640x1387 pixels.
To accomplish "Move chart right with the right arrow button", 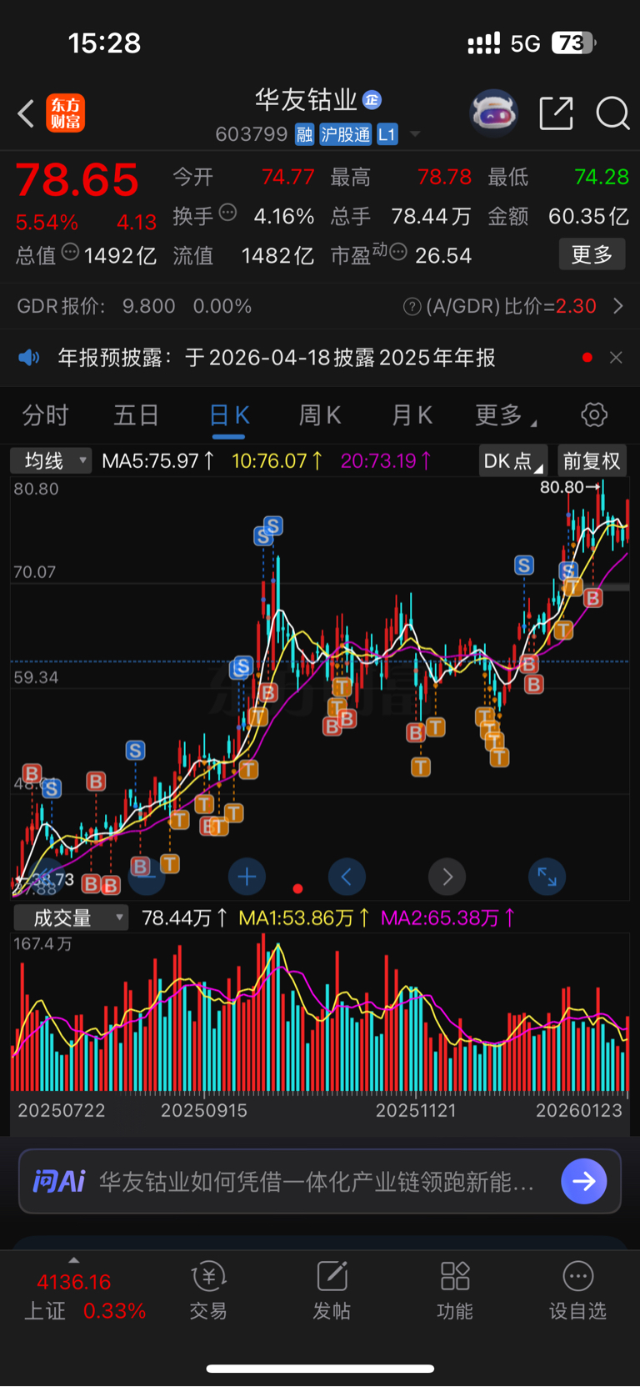I will coord(447,877).
